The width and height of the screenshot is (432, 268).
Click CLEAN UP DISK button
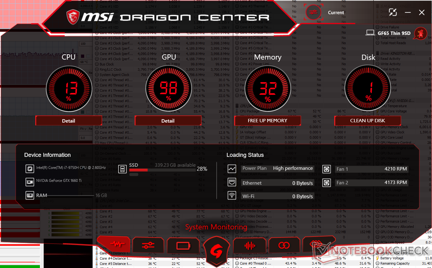[x=367, y=120]
